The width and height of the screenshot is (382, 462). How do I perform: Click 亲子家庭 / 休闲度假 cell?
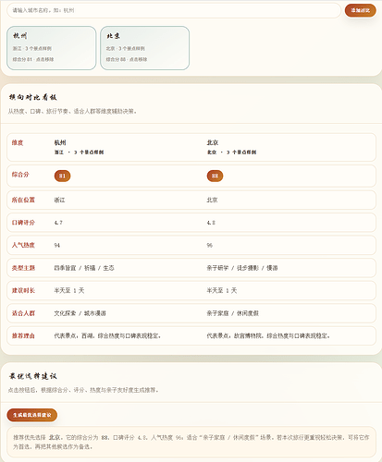click(233, 313)
